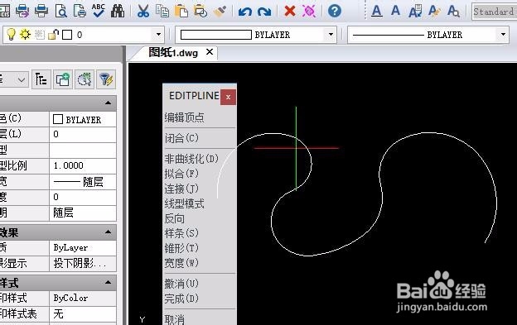Choose 锥形(T) option
The width and height of the screenshot is (517, 325).
pyautogui.click(x=181, y=248)
